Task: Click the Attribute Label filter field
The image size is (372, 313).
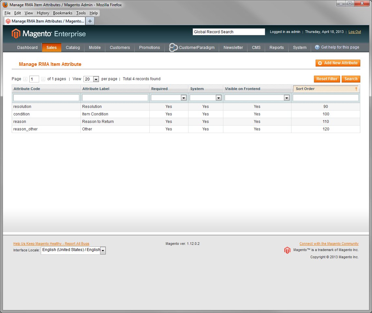Action: pos(115,97)
